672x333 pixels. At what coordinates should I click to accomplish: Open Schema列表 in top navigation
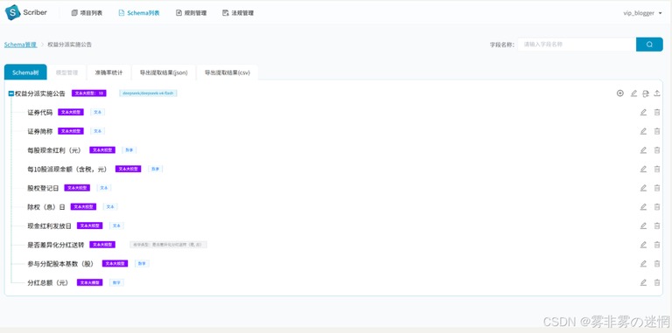(139, 13)
